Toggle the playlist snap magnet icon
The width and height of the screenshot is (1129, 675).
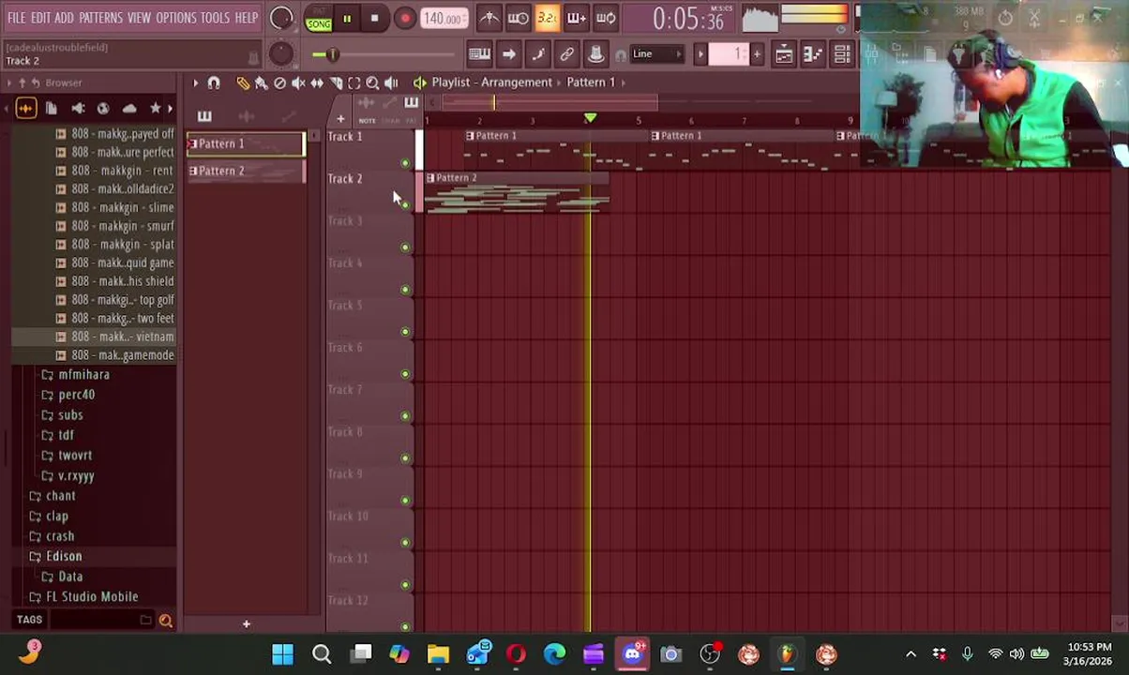(214, 82)
